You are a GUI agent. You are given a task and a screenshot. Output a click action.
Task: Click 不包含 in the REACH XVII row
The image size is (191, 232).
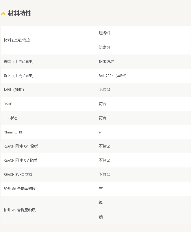(x=104, y=146)
